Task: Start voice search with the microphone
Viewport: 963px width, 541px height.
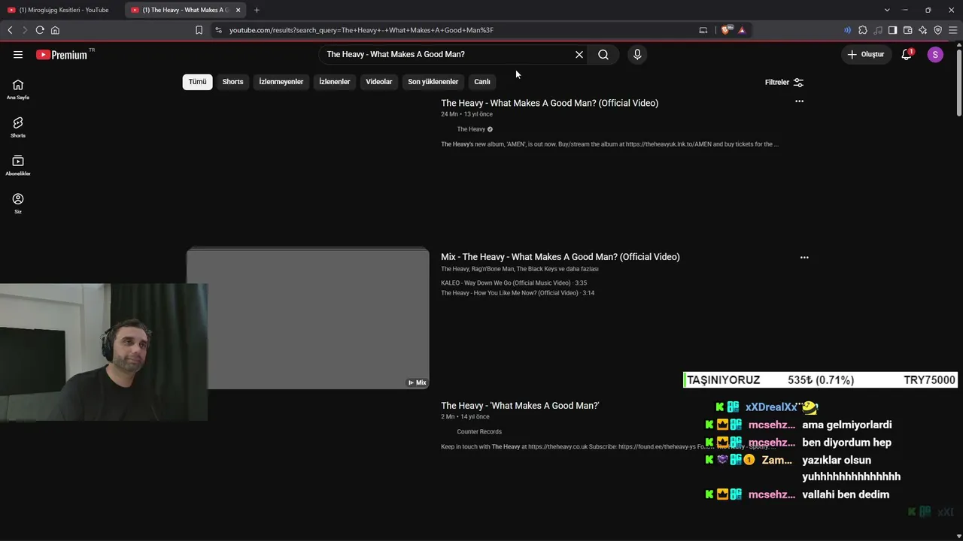Action: pos(637,55)
